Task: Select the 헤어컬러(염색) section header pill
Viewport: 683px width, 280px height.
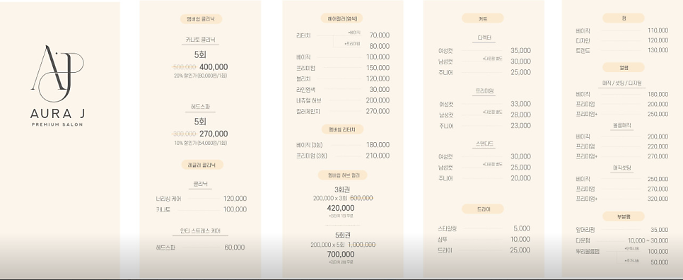Action: pyautogui.click(x=342, y=18)
